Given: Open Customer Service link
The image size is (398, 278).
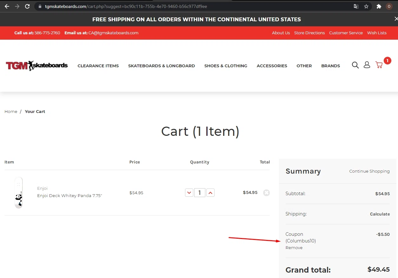Looking at the screenshot, I should [x=346, y=33].
